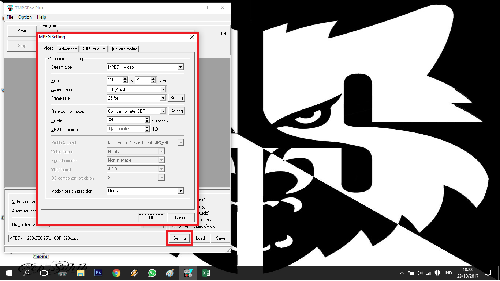The width and height of the screenshot is (500, 281).
Task: Click the width spinner arrows beside 1280
Action: (x=125, y=80)
